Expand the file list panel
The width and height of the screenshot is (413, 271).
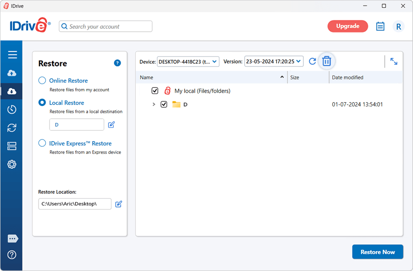click(394, 61)
